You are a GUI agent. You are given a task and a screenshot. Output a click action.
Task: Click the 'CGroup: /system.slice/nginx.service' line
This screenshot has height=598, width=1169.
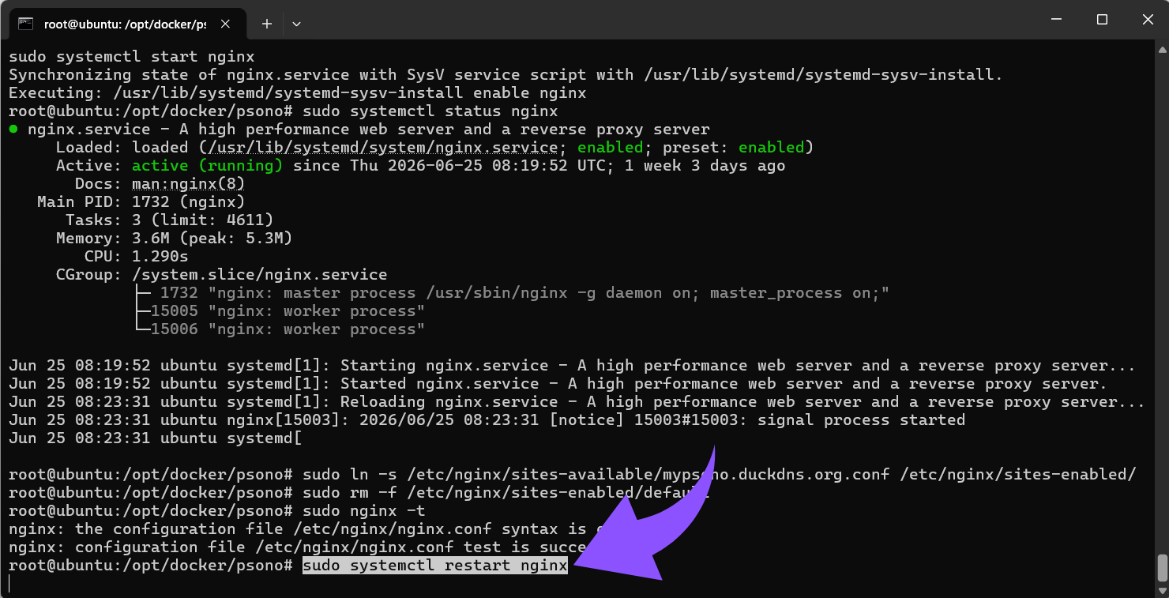[222, 275]
